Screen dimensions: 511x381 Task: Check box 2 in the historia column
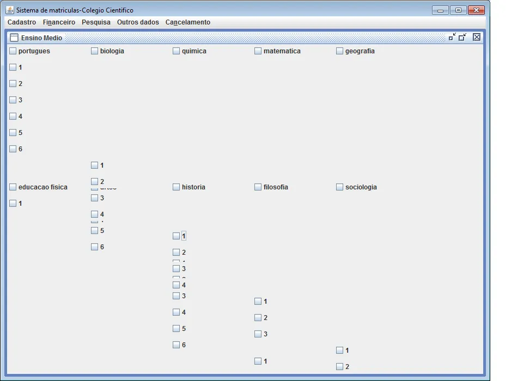177,252
